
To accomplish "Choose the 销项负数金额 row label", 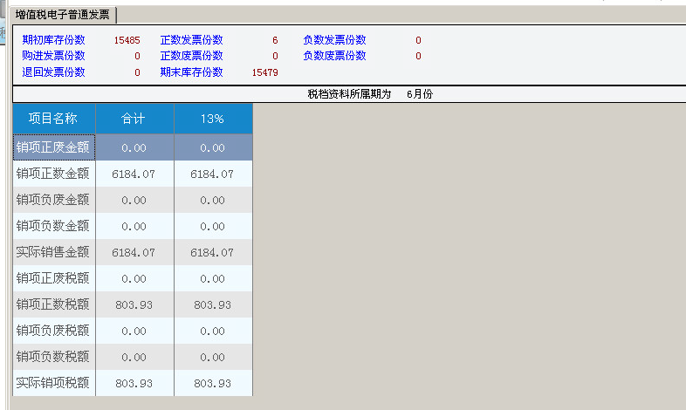I will [53, 227].
